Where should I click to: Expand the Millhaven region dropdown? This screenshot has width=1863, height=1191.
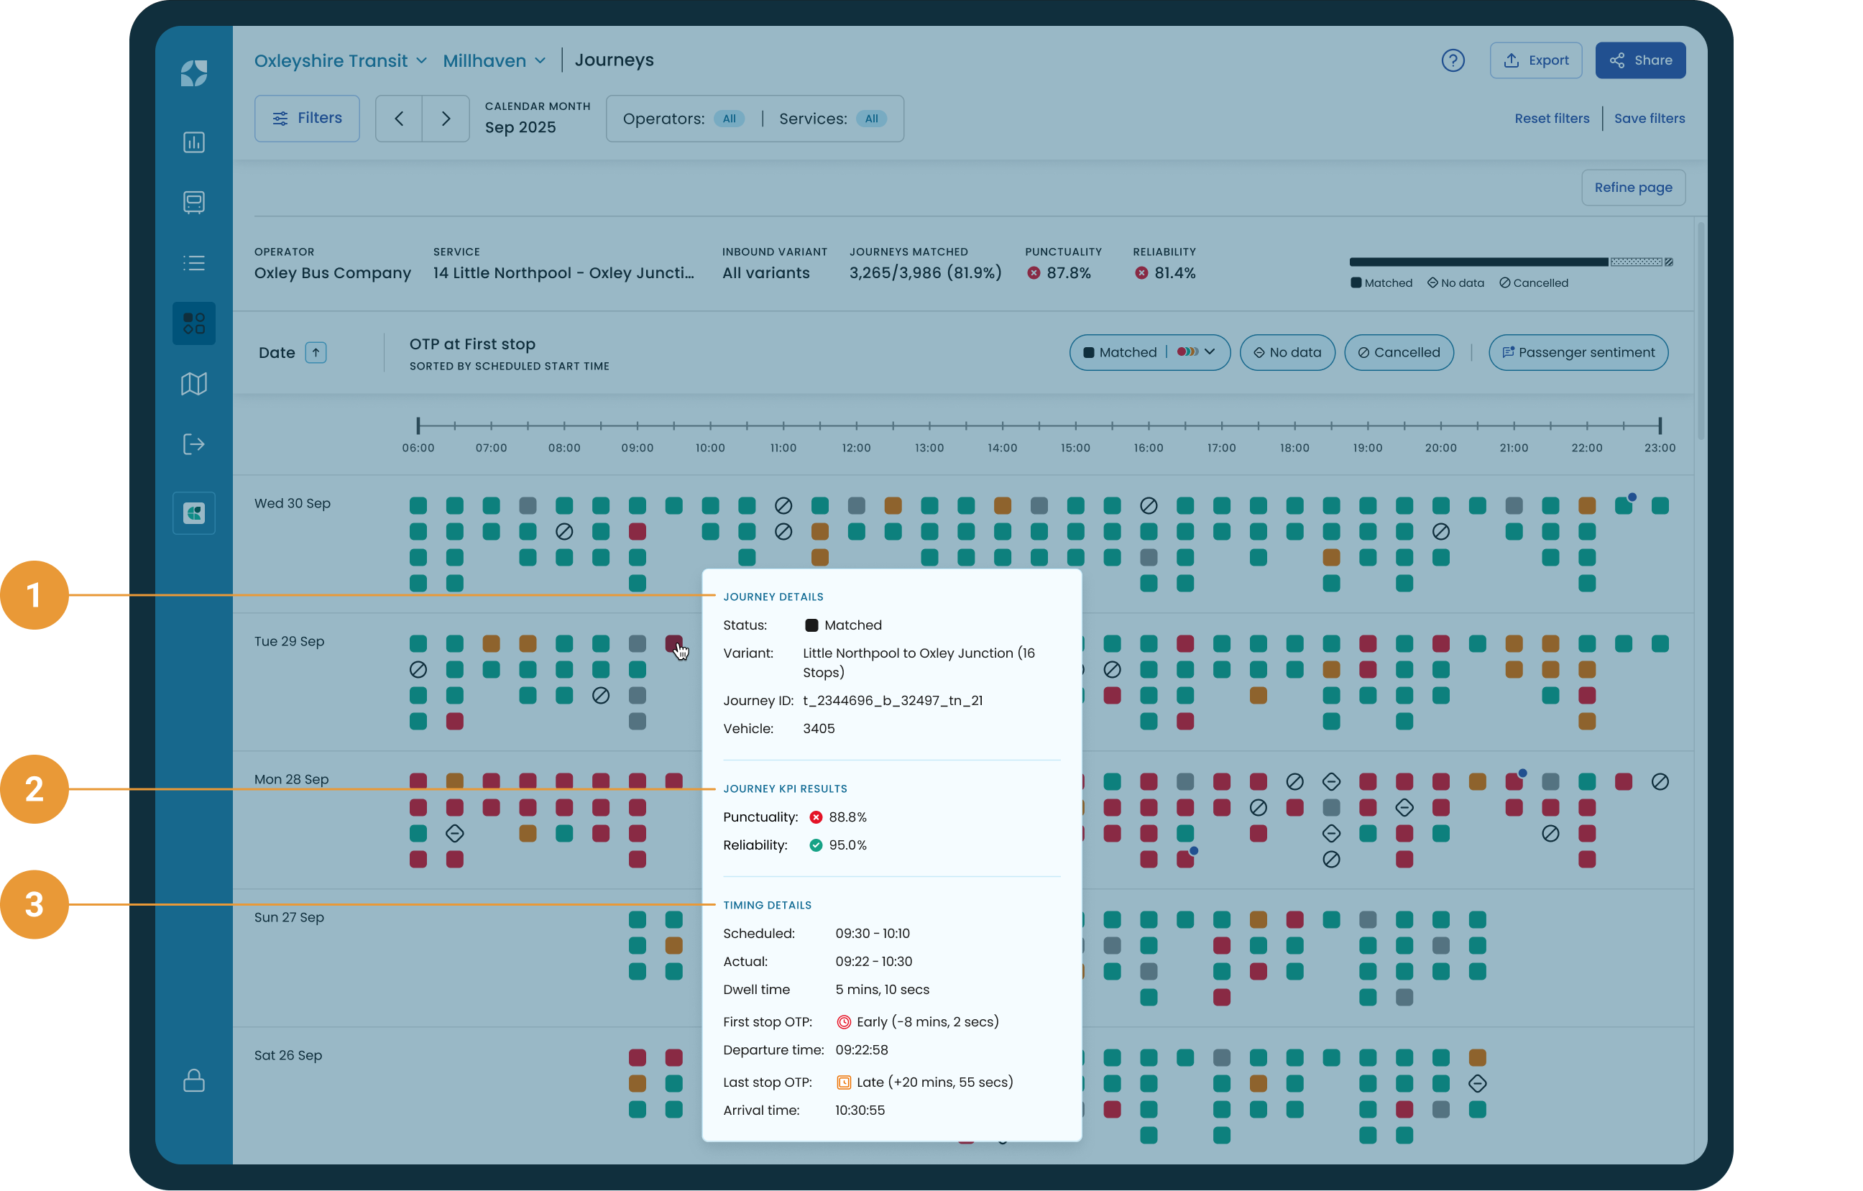coord(494,60)
